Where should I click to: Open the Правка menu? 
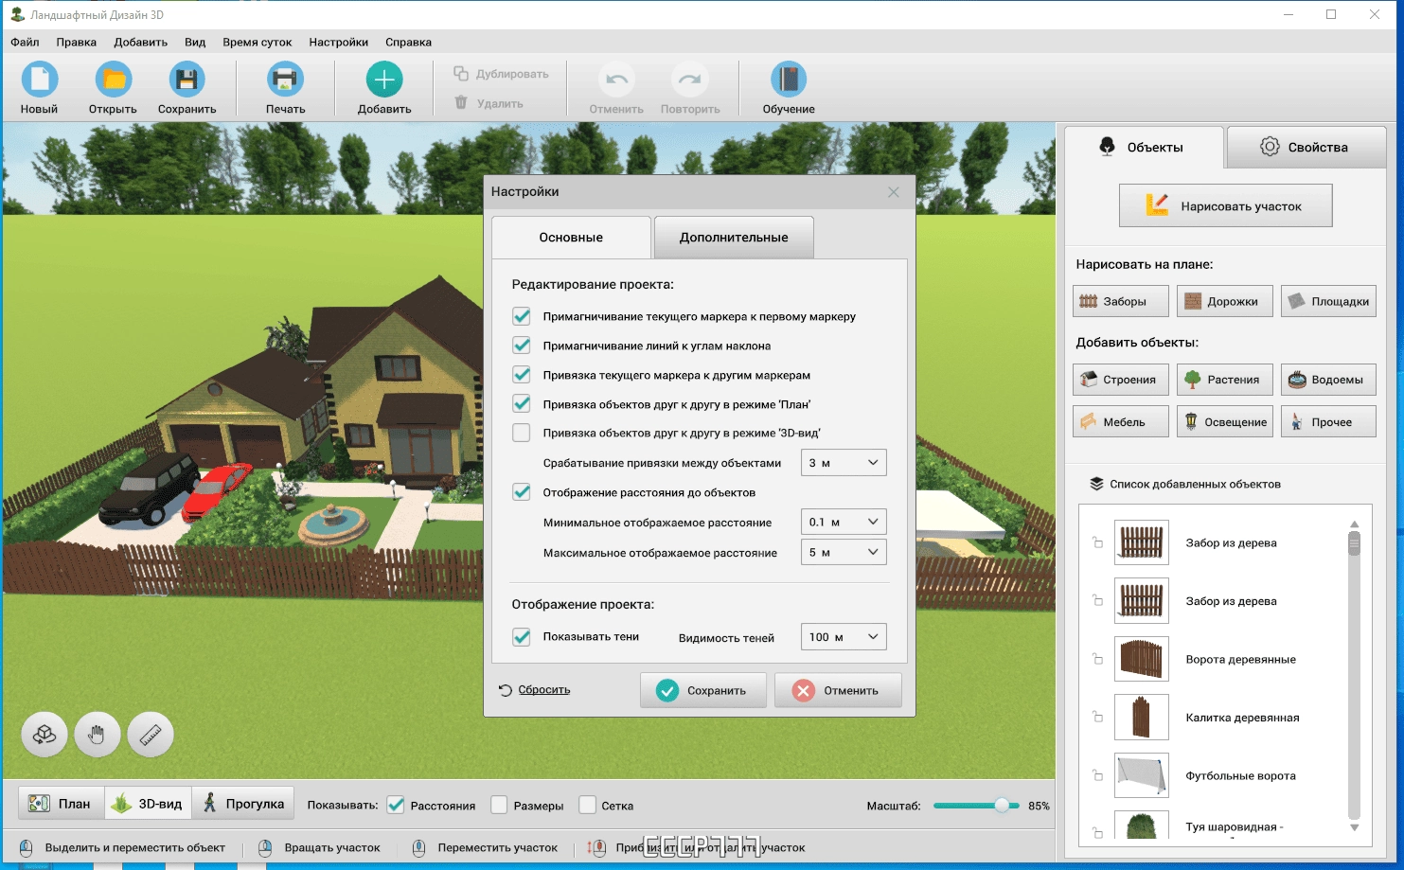click(76, 42)
